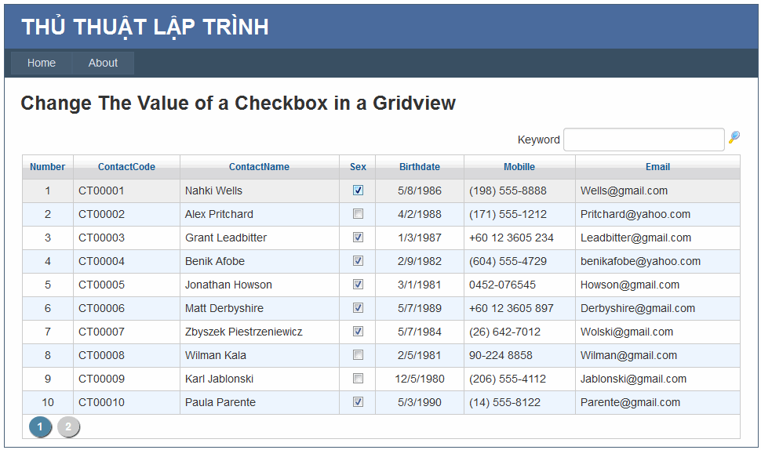Click the name Benik Afobe
Image resolution: width=761 pixels, height=450 pixels.
pos(214,261)
